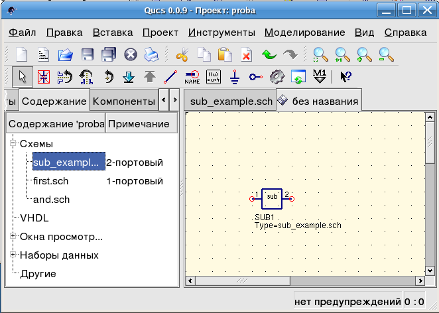The height and width of the screenshot is (313, 439).
Task: Switch to the Компоненты tab
Action: tap(124, 101)
